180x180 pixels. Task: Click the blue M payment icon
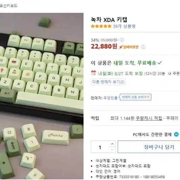coord(176,134)
